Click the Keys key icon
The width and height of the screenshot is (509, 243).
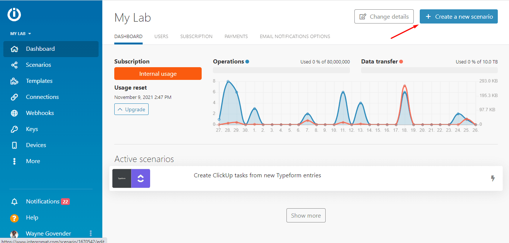click(x=14, y=129)
